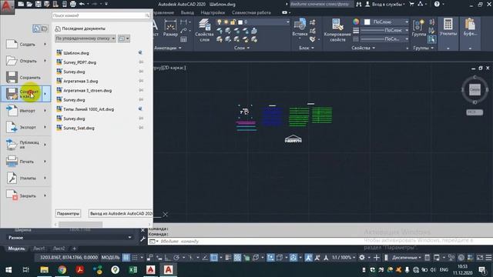The width and height of the screenshot is (493, 277).
Task: Expand Свойства panel dropdown
Action: click(363, 48)
